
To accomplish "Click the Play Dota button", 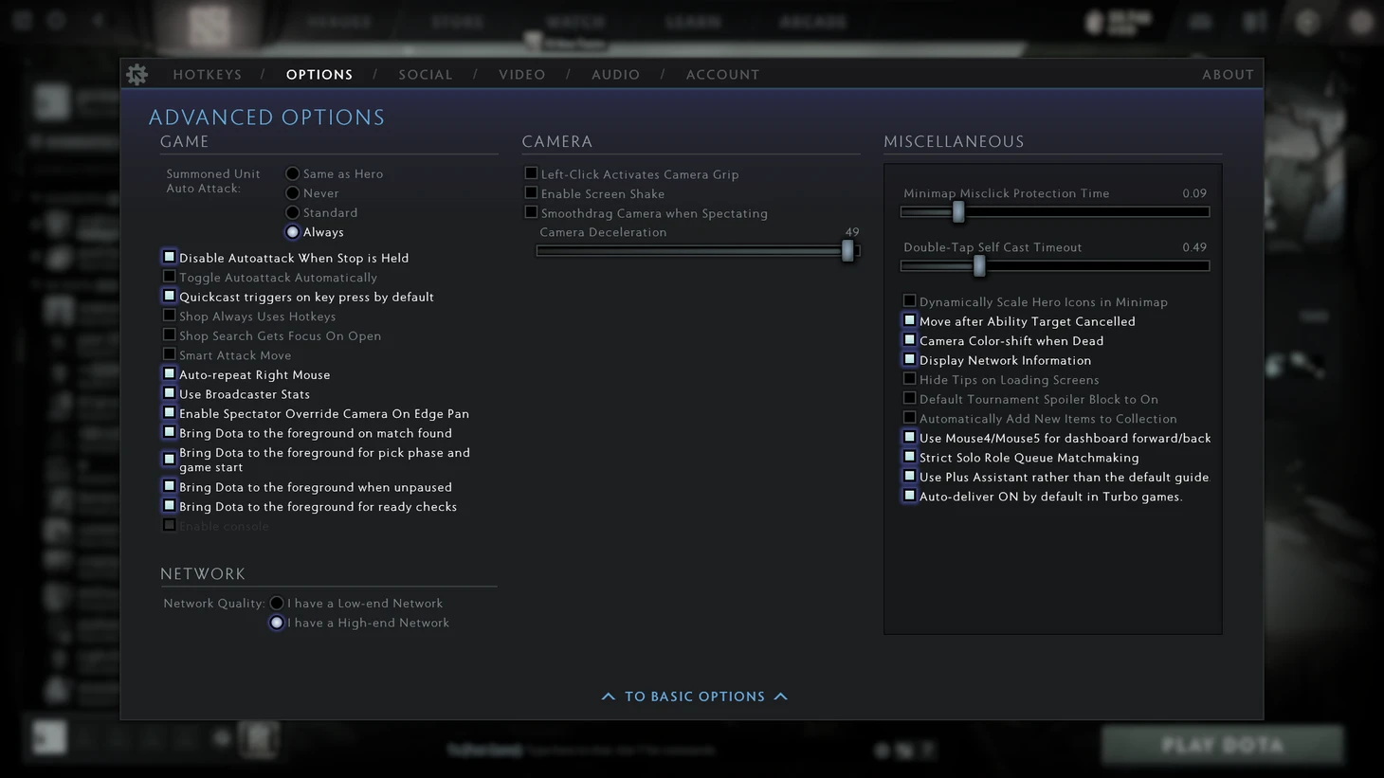I will click(x=1222, y=745).
